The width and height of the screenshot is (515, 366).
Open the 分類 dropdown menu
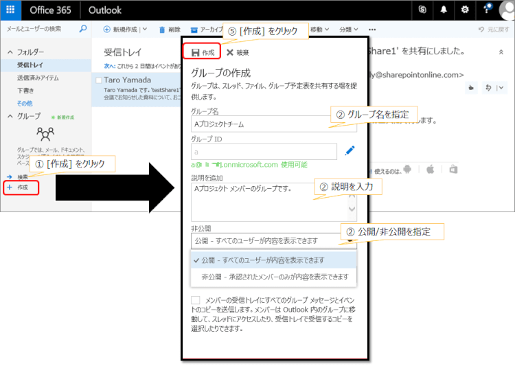click(x=348, y=30)
